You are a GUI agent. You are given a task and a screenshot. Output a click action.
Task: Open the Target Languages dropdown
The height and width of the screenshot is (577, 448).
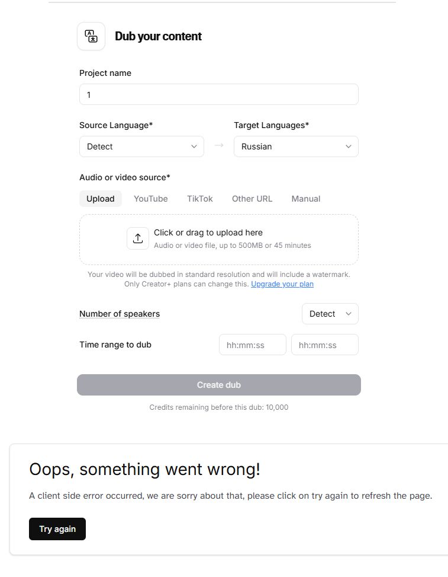point(296,146)
